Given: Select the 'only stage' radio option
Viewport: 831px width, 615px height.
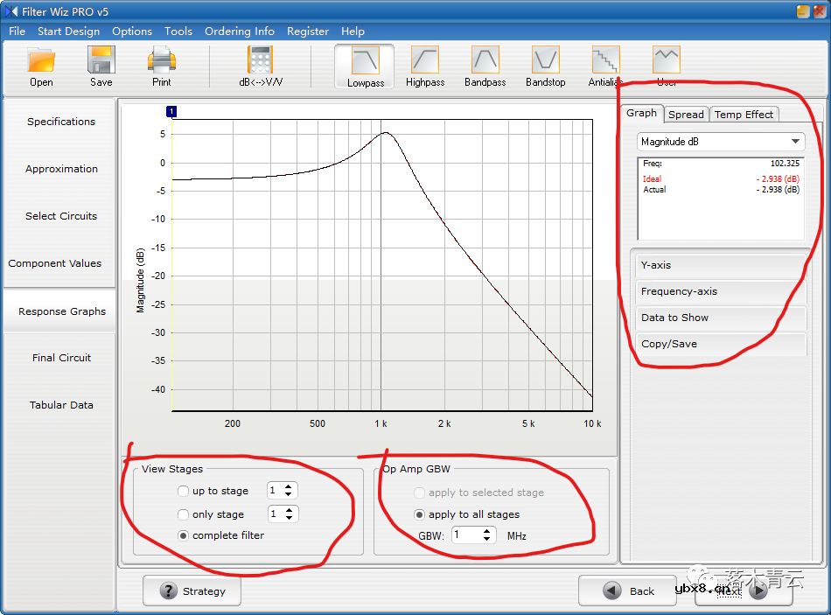Looking at the screenshot, I should [x=183, y=515].
